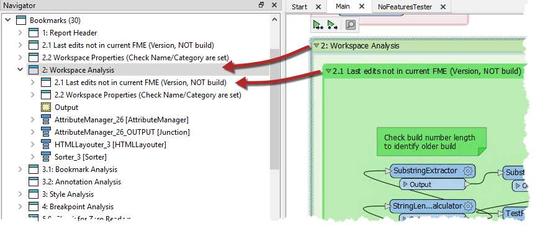Click bookmark icon beside 1: Report Header
This screenshot has width=535, height=226.
[34, 33]
